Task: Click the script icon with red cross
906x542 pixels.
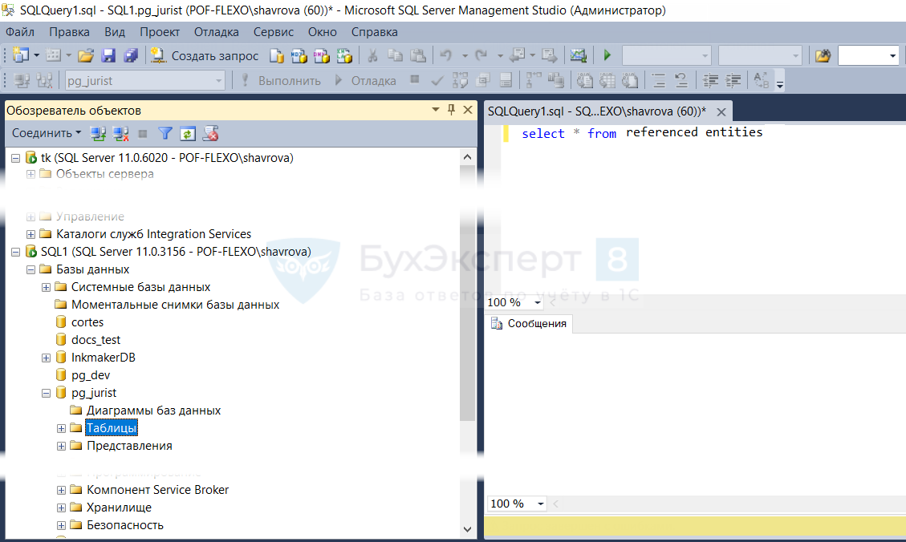Action: (211, 134)
